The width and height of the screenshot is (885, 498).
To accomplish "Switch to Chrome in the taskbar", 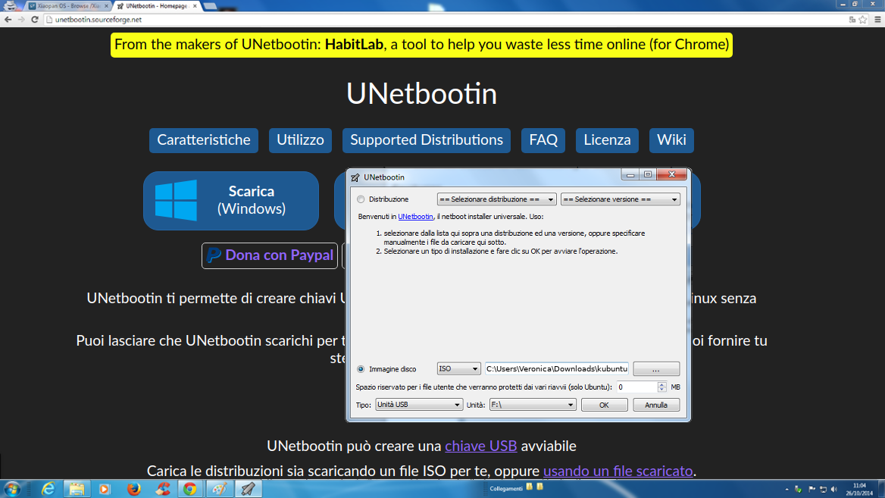I will click(190, 489).
